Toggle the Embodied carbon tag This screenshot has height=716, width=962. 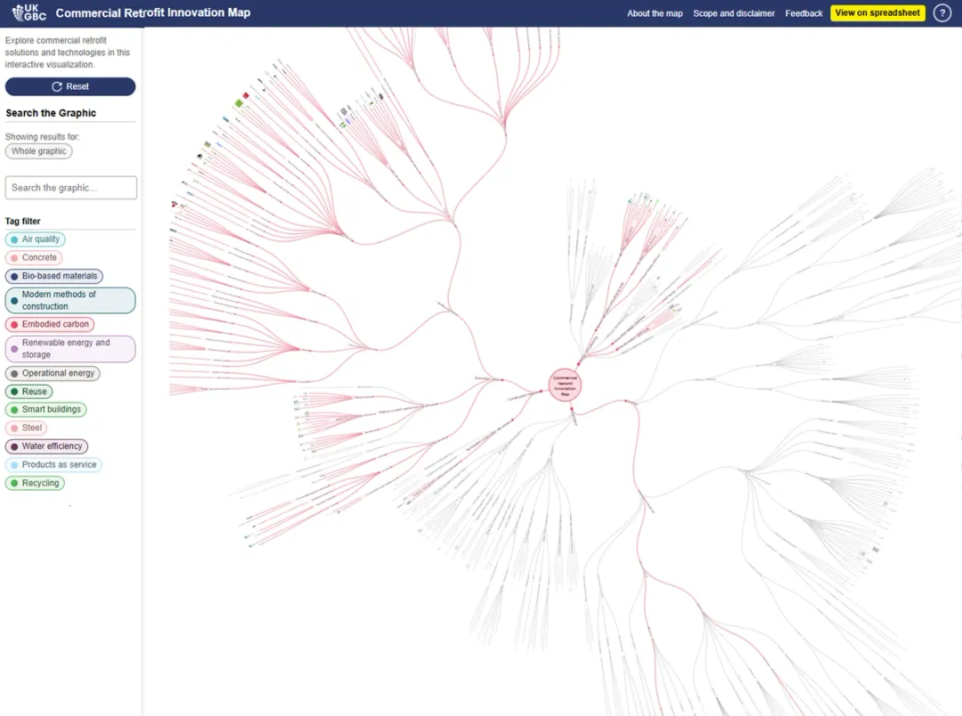(x=50, y=324)
